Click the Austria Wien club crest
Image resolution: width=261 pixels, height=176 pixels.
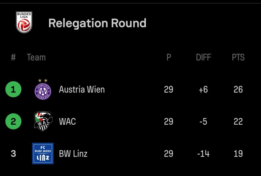pos(43,90)
